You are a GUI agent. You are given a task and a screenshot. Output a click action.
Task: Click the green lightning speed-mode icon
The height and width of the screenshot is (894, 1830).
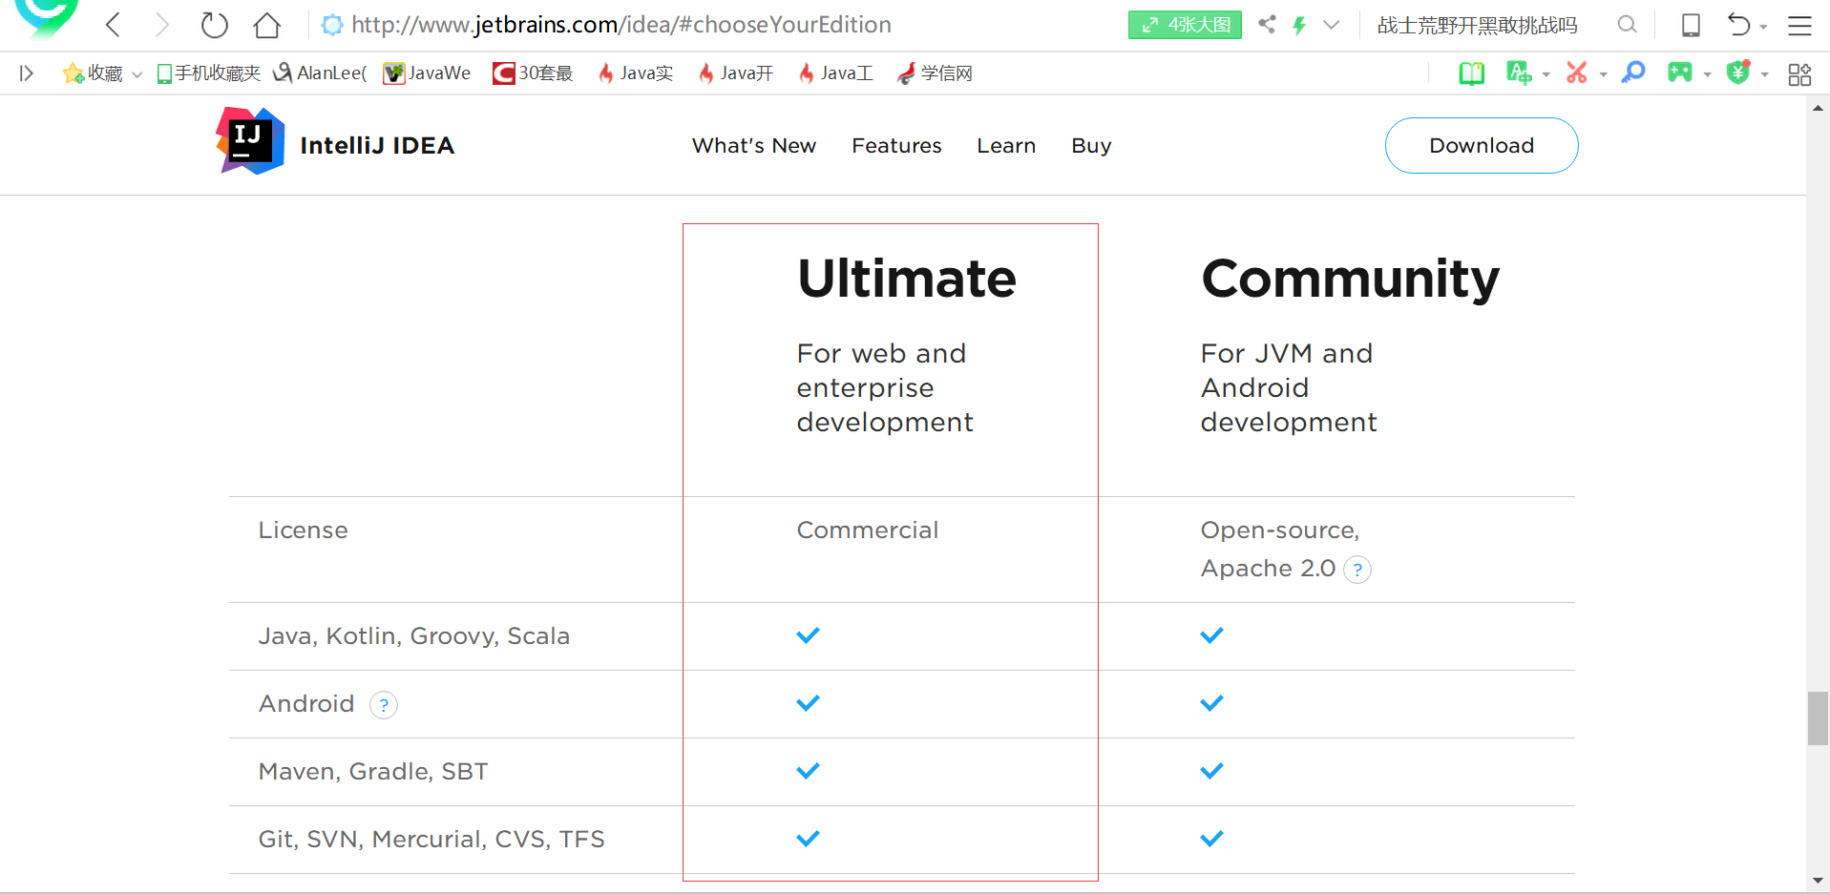1299,25
